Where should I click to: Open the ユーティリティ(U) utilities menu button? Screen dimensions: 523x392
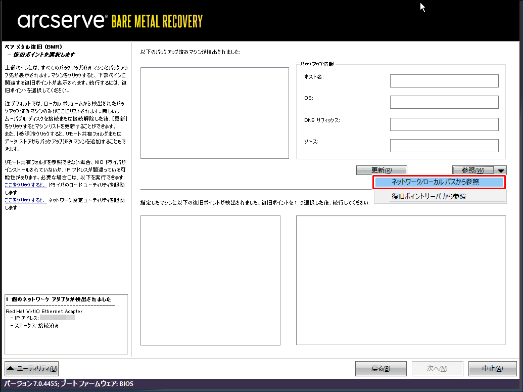32,369
